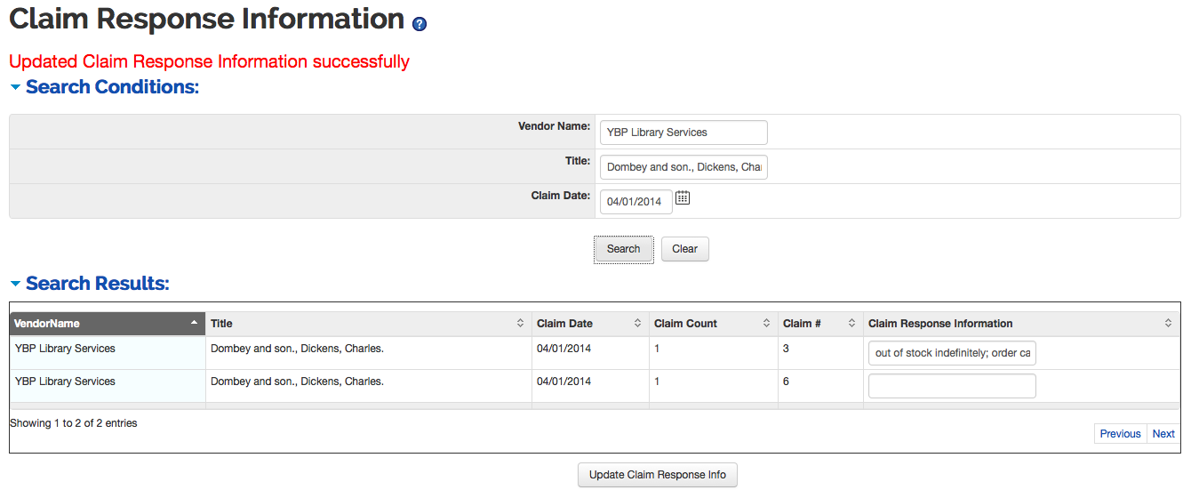1183x490 pixels.
Task: Sort results by Title column
Action: (x=368, y=324)
